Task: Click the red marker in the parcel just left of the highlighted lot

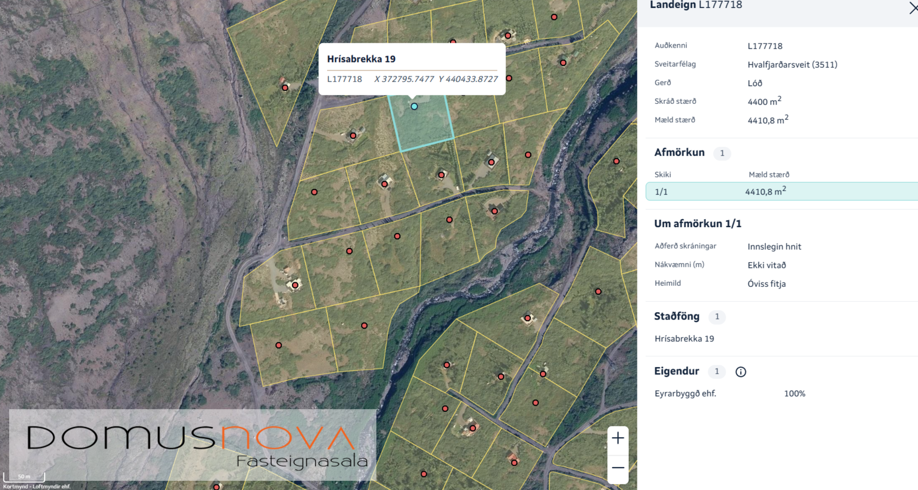Action: (353, 136)
